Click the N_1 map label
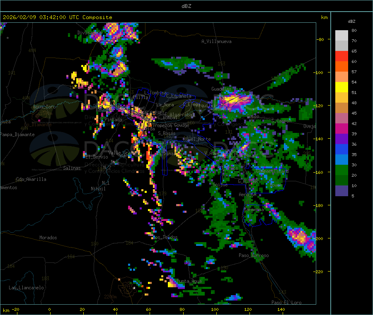This screenshot has height=315, width=373. [106, 183]
